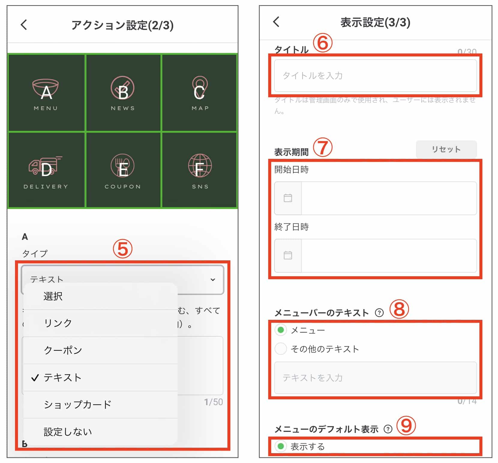Screen dimensions: 498x463
Task: Select クーポン from the type options
Action: click(62, 350)
